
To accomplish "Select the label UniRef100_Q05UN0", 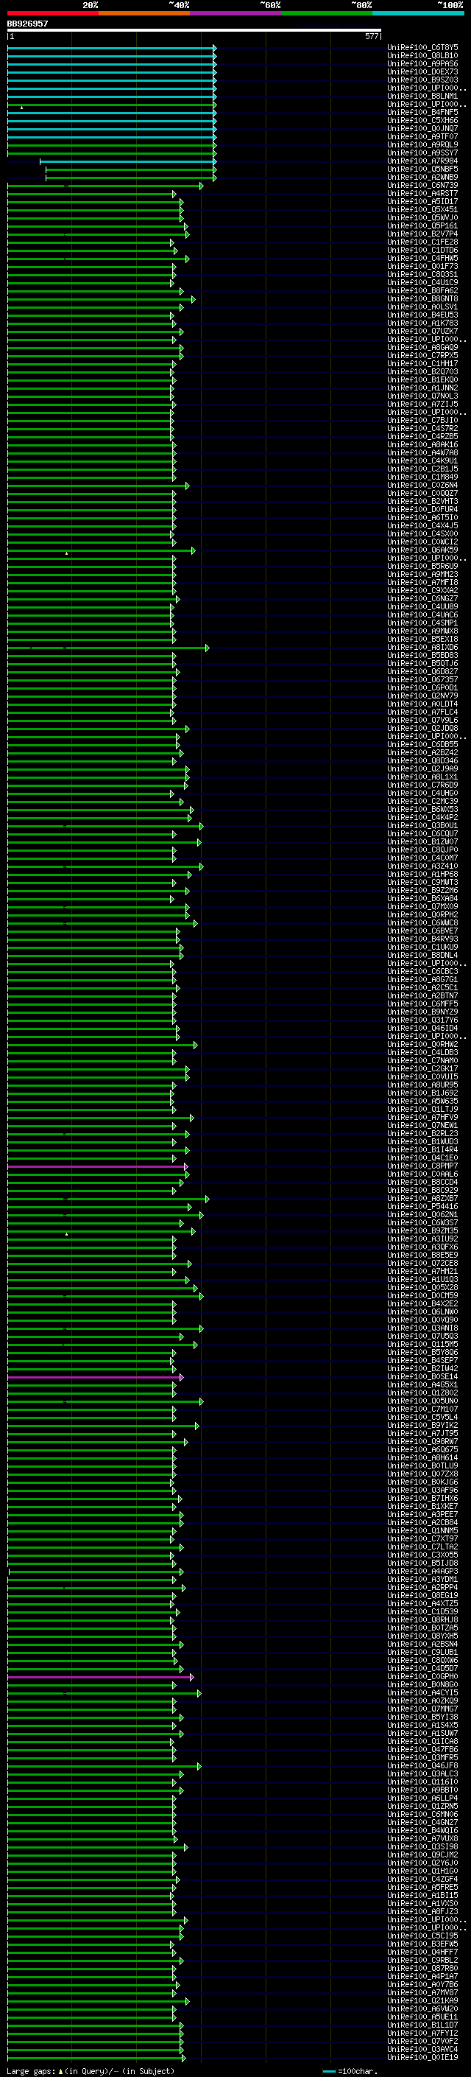I will point(422,1401).
